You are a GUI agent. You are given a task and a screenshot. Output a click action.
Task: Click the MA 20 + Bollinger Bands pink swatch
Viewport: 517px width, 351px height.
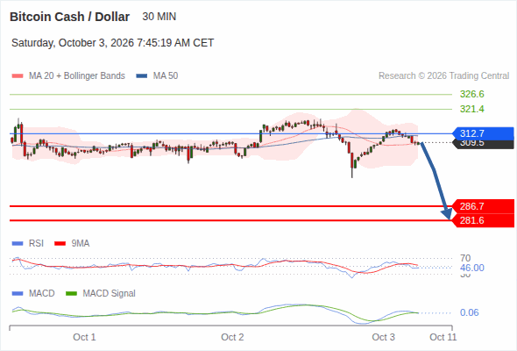pos(18,76)
